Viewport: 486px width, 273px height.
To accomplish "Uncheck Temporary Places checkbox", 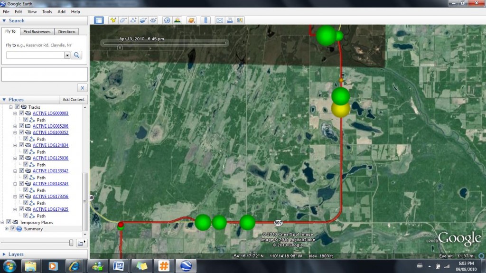I will pyautogui.click(x=9, y=222).
